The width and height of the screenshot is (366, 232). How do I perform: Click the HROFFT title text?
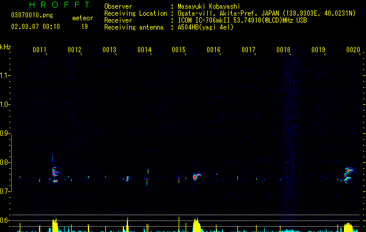click(x=60, y=5)
